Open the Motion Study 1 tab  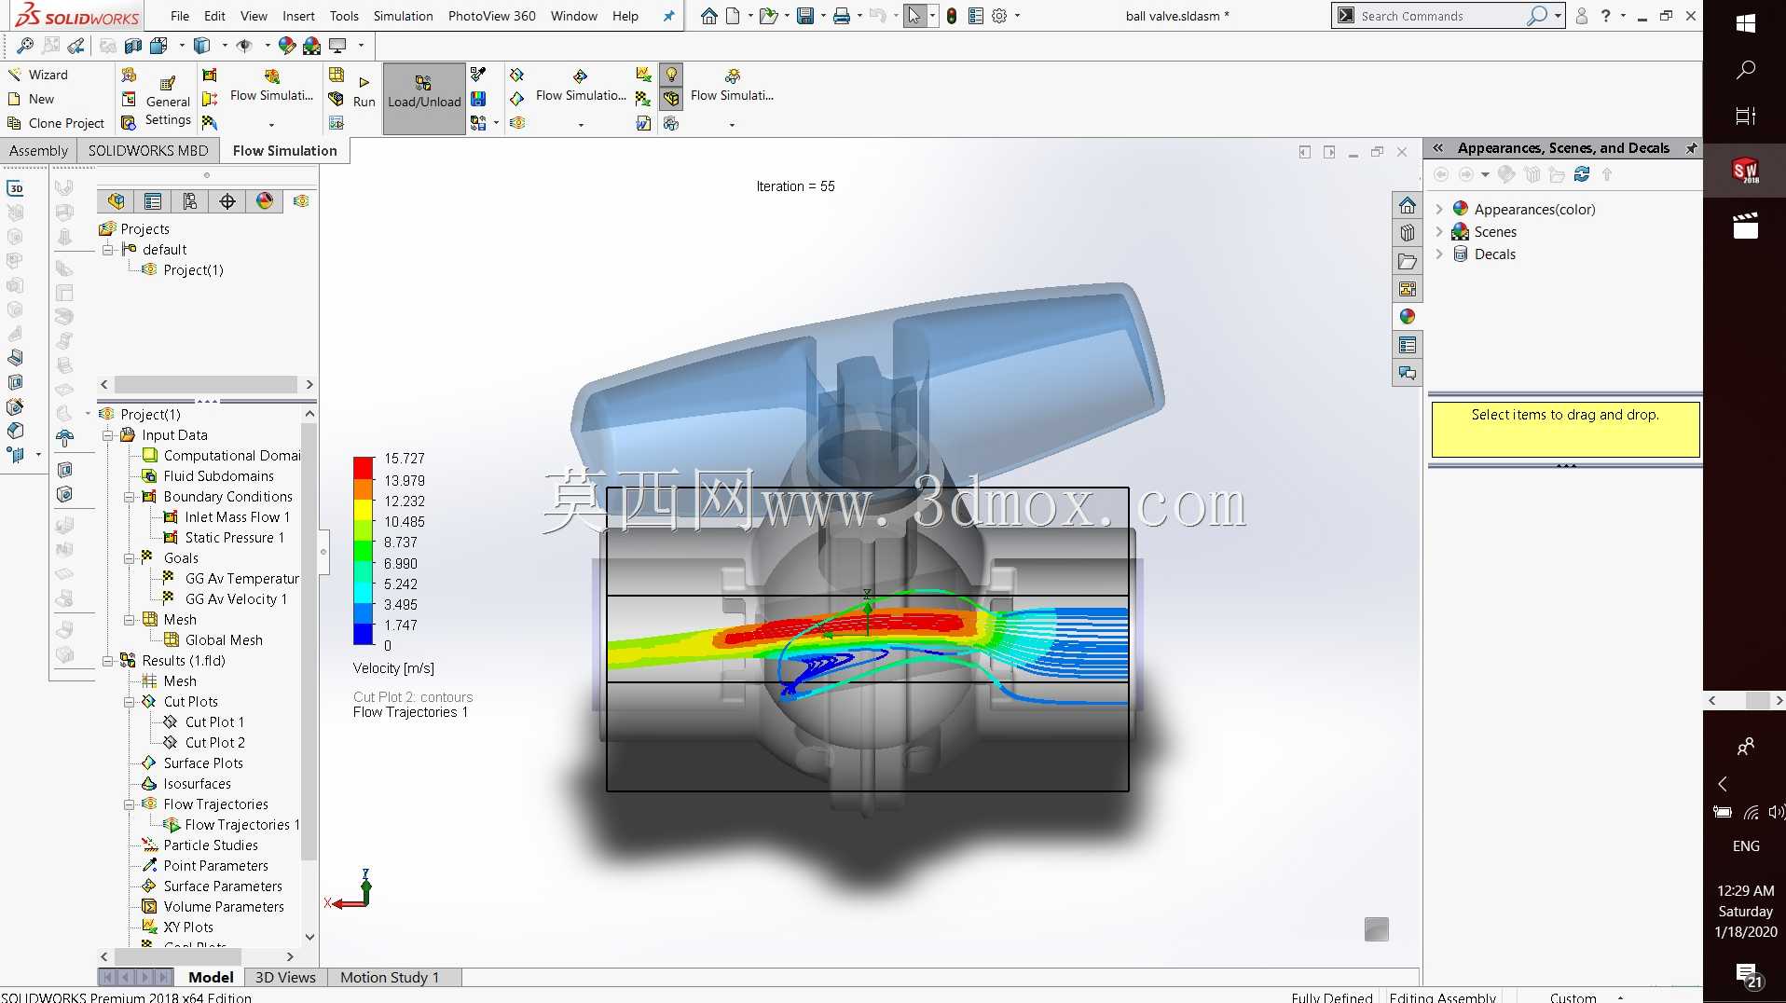tap(389, 977)
